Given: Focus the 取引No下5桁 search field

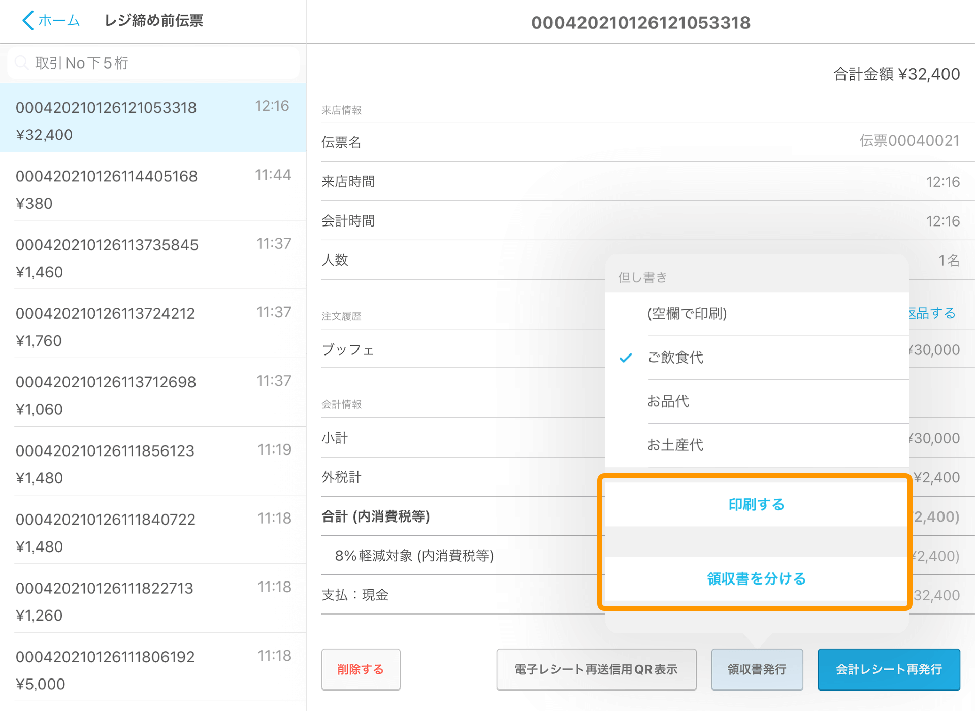Looking at the screenshot, I should tap(153, 63).
